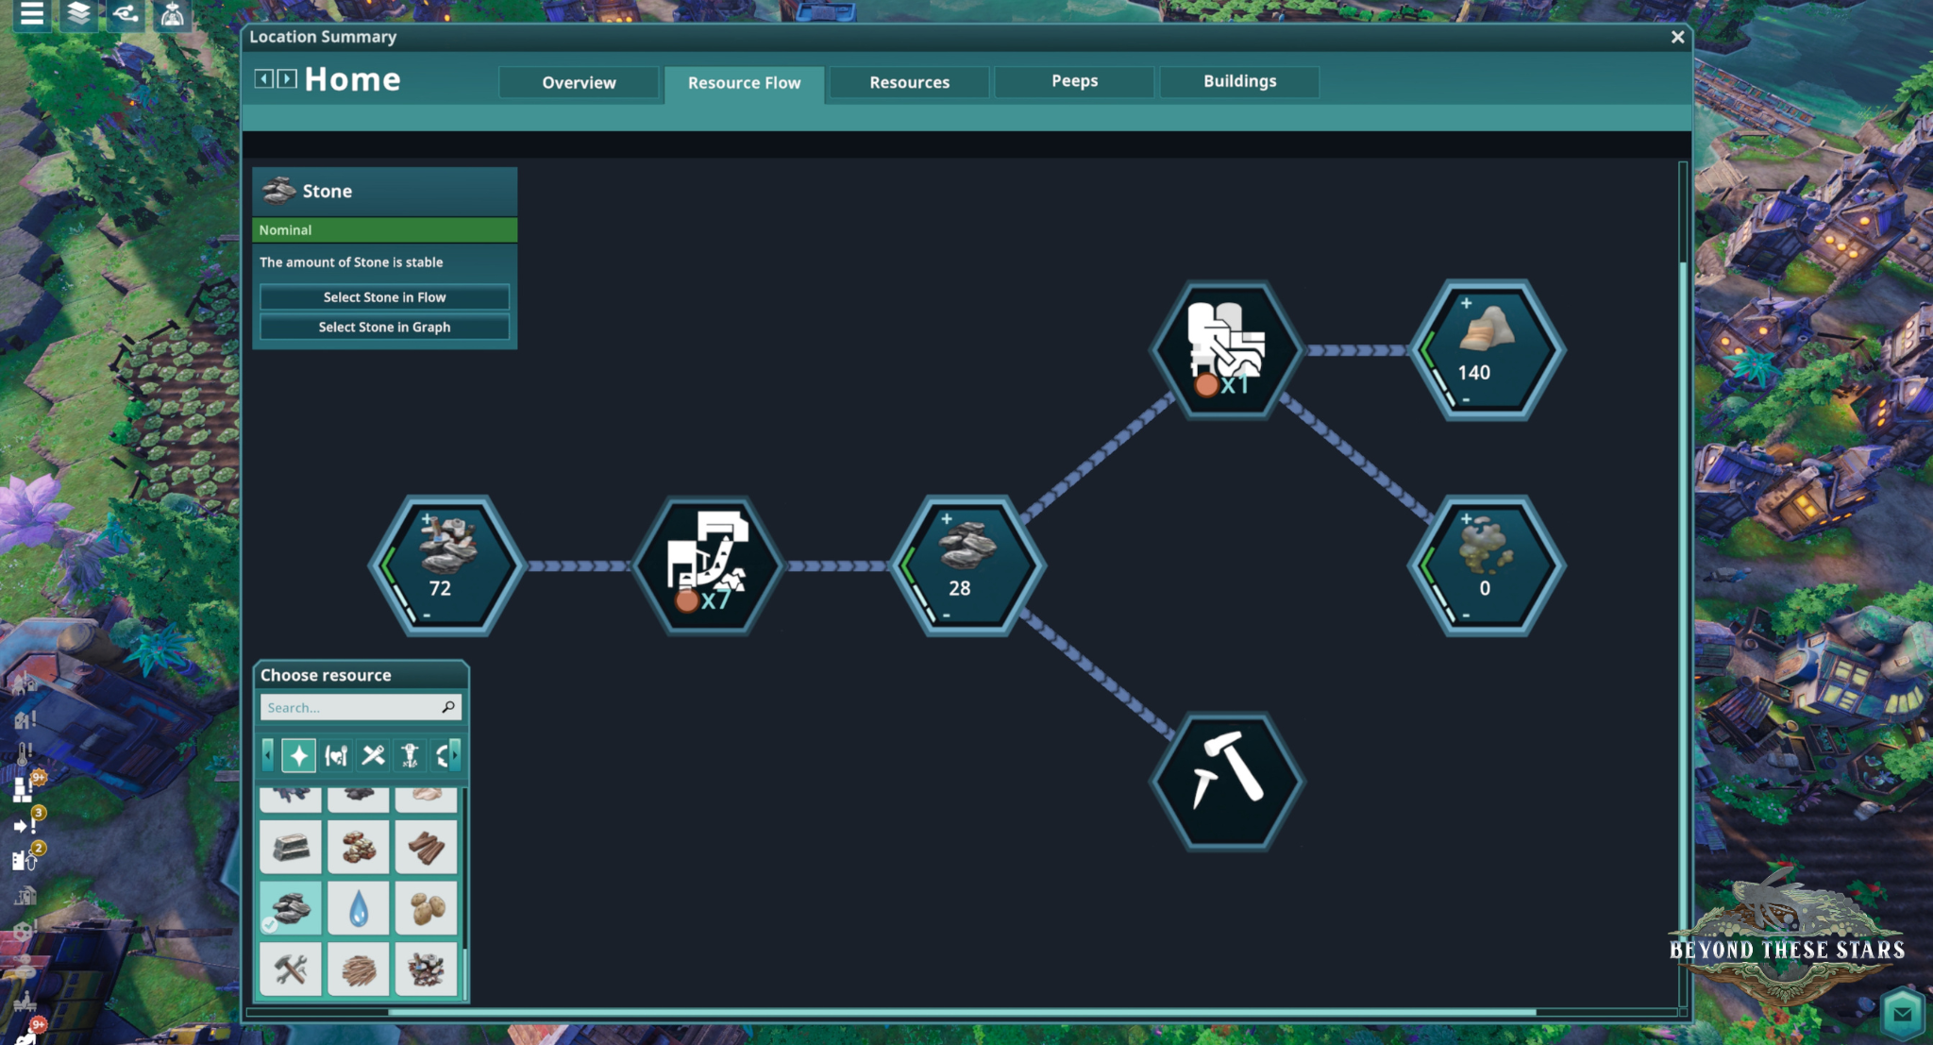
Task: Select the quarry building node x7
Action: point(708,565)
